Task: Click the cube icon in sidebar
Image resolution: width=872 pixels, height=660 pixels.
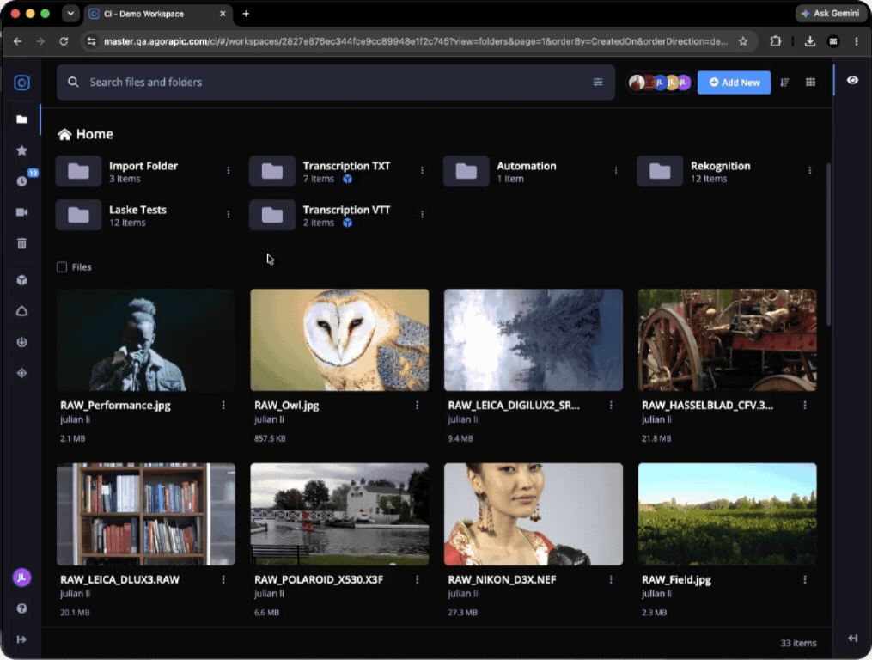Action: pyautogui.click(x=21, y=280)
